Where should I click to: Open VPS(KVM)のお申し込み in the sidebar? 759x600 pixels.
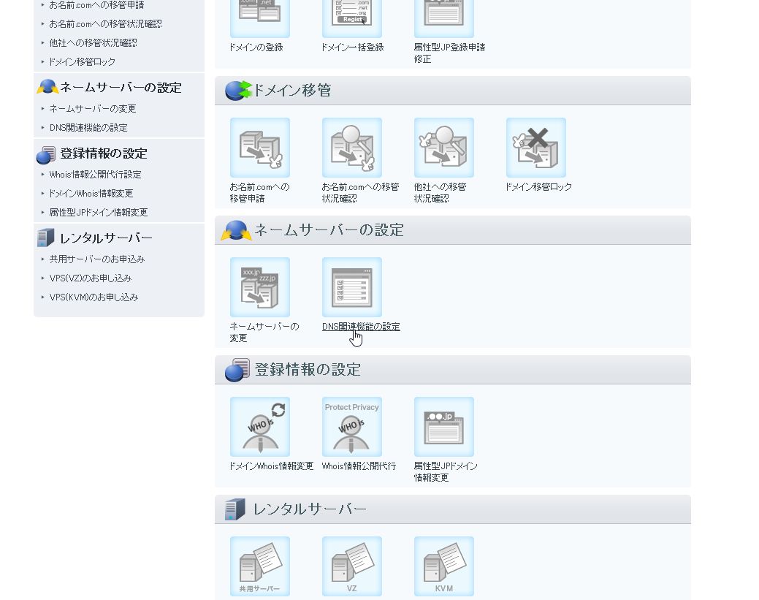[x=94, y=297]
